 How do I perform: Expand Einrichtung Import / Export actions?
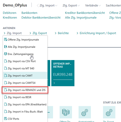[96, 33]
